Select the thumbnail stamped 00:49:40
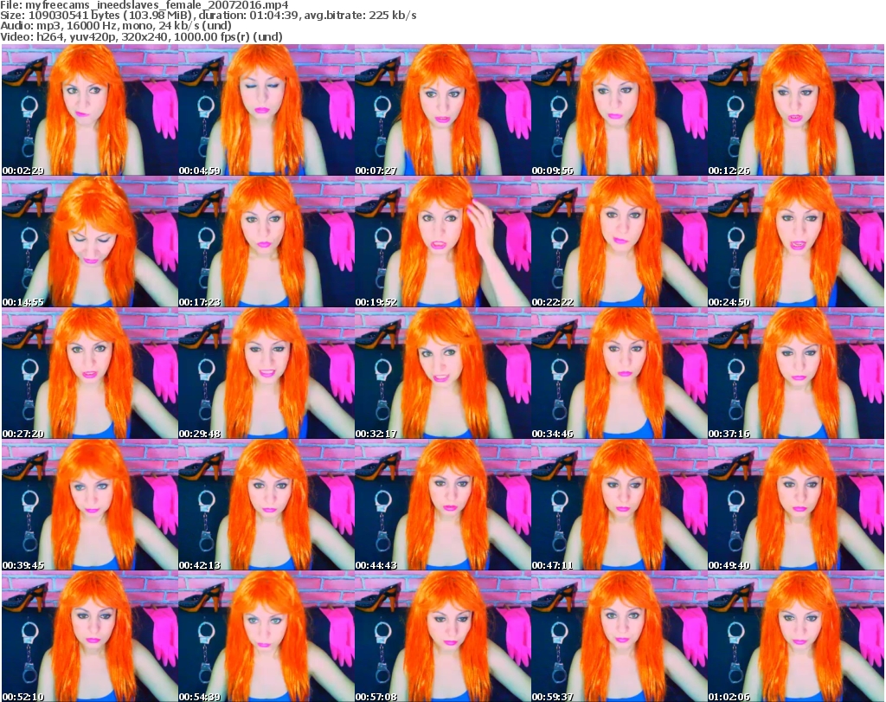The image size is (886, 702). click(x=796, y=505)
